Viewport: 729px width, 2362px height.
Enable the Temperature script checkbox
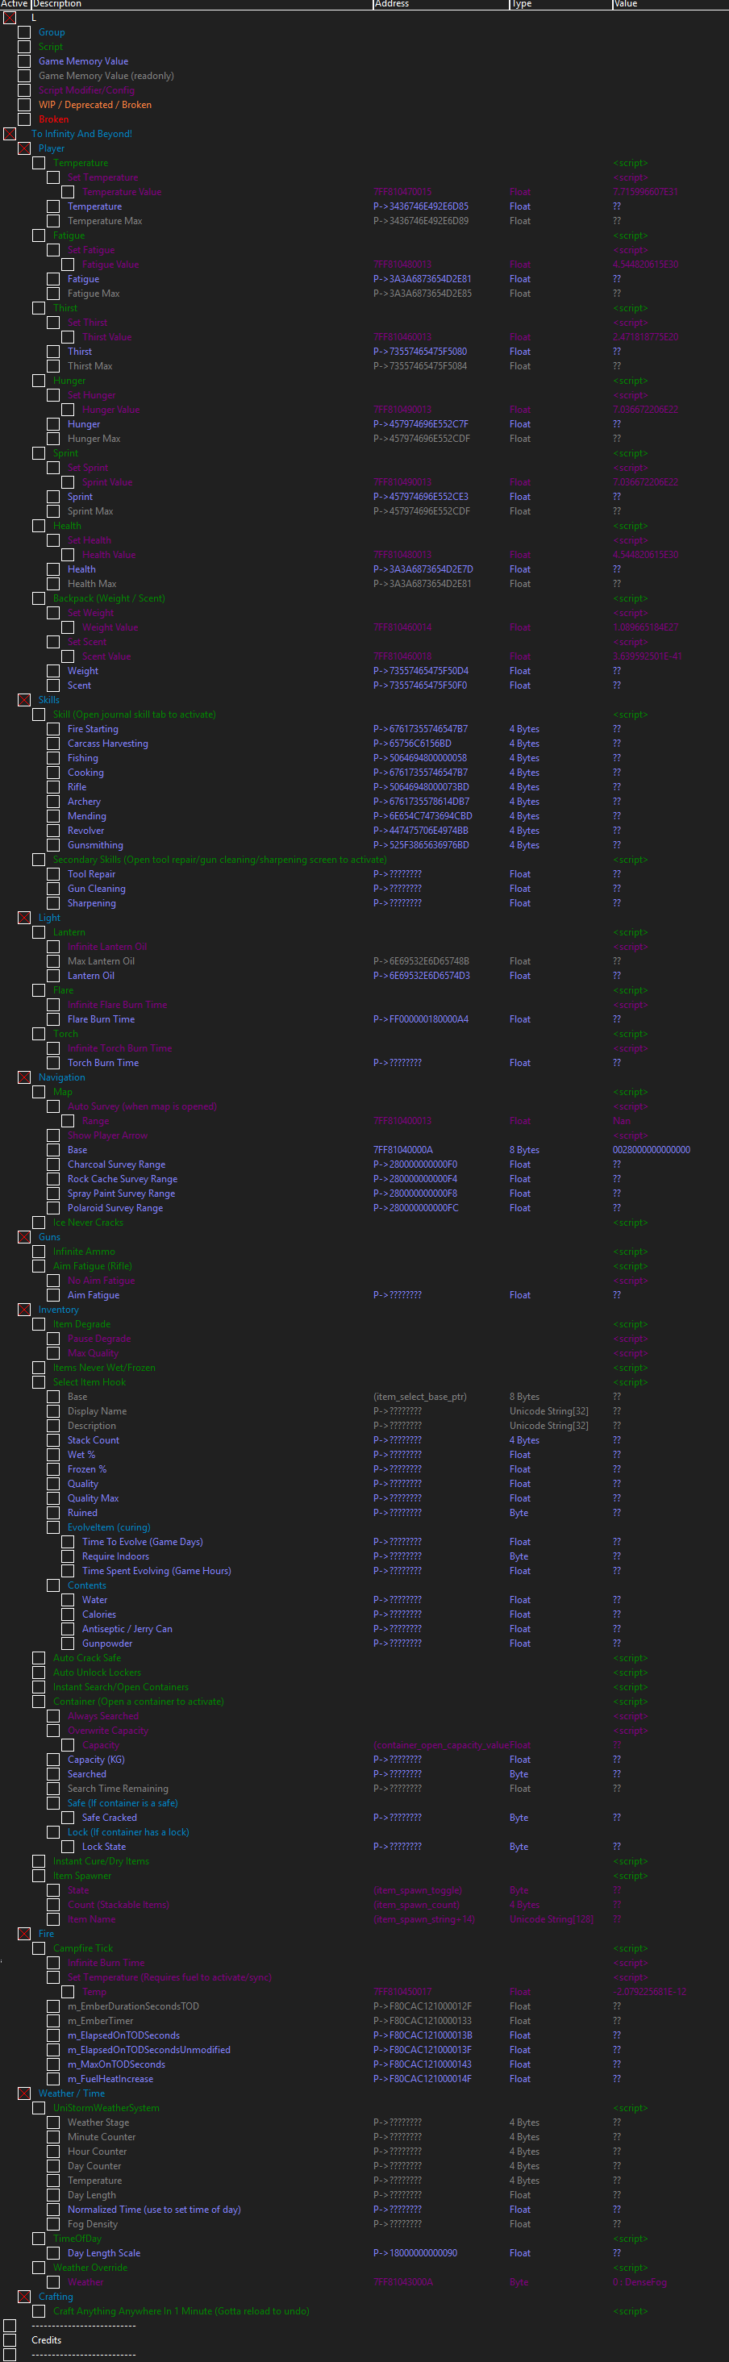pyautogui.click(x=39, y=163)
